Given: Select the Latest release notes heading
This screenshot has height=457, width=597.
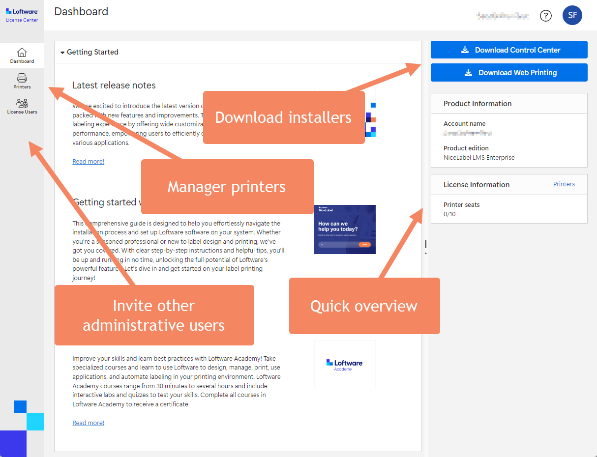Looking at the screenshot, I should point(114,85).
